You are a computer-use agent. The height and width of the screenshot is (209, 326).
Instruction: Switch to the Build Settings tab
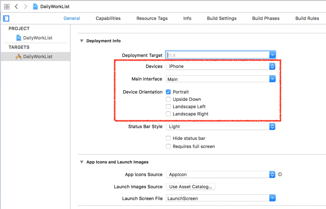[x=222, y=18]
